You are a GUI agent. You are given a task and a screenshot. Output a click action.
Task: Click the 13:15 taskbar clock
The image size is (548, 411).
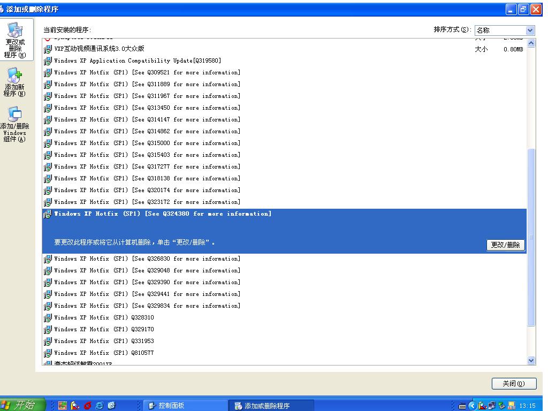point(527,406)
